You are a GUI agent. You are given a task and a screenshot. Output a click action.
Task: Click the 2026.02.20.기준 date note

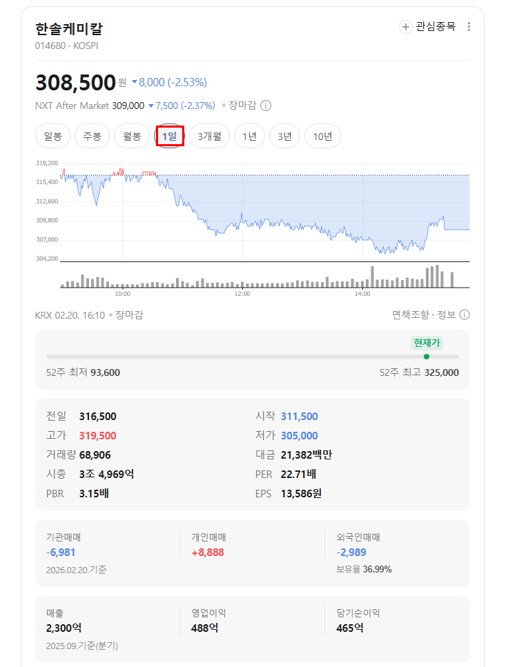[x=76, y=570]
